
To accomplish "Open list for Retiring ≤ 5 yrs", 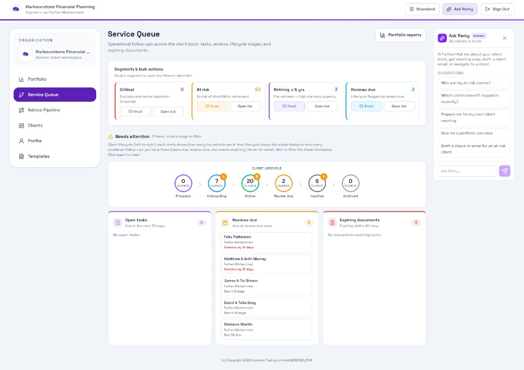I will point(322,106).
